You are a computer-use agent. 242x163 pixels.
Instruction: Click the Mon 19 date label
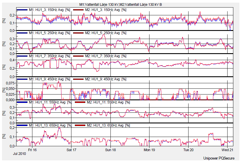point(149,150)
